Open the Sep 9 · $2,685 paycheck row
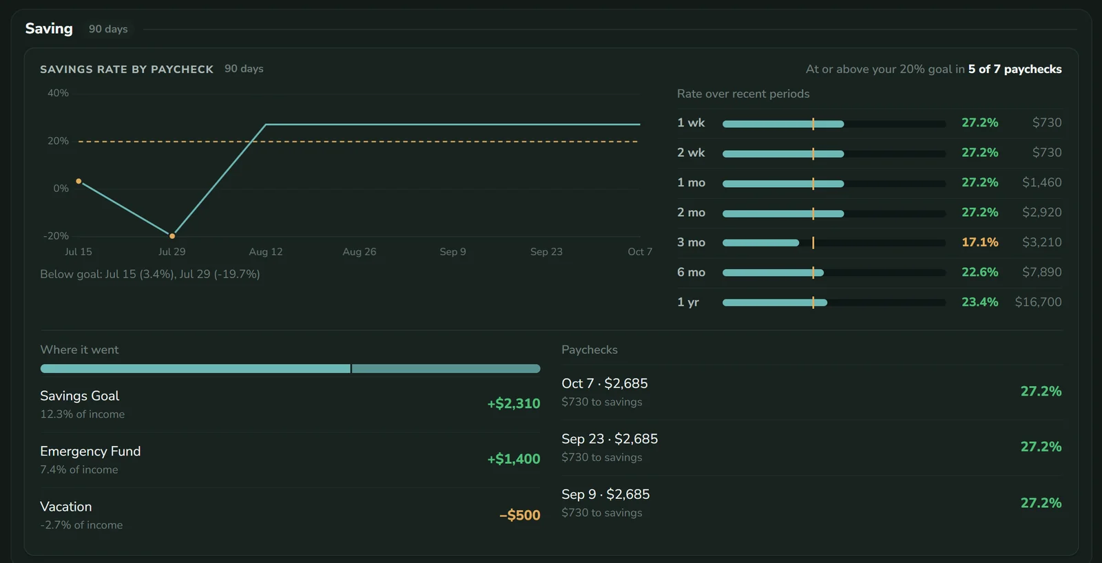The image size is (1102, 563). tap(811, 503)
